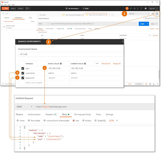Click the two-pane view icon in status bar
The height and width of the screenshot is (153, 161).
(150, 84)
